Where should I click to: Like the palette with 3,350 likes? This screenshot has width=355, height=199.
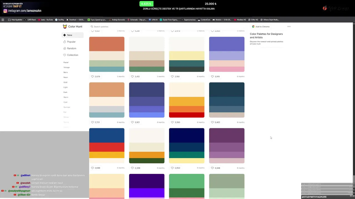point(175,122)
